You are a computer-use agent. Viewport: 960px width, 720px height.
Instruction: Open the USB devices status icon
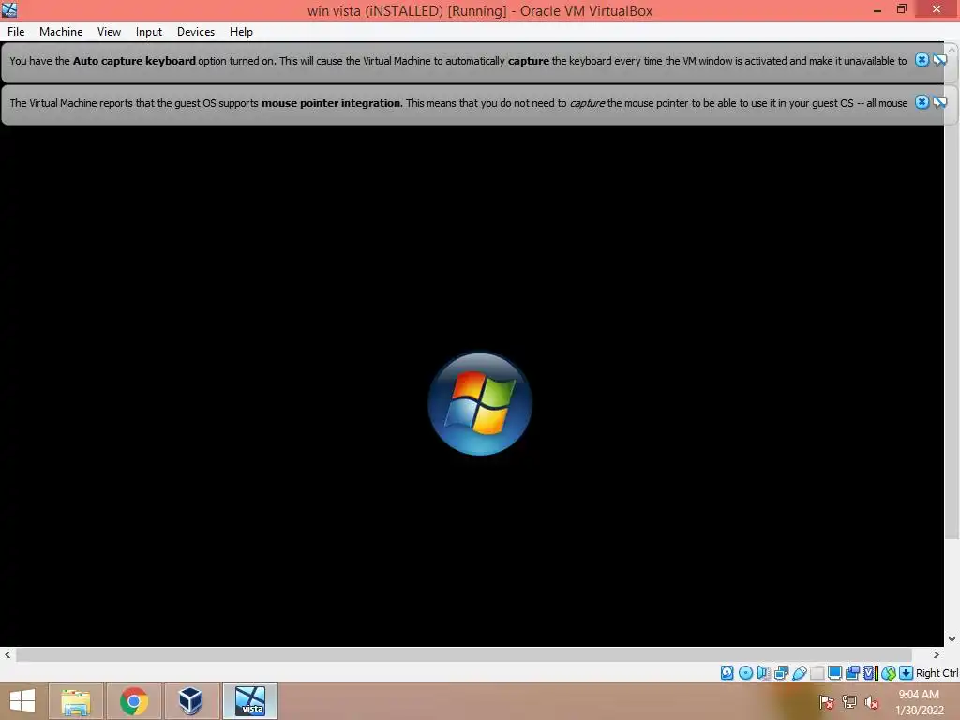coord(799,673)
